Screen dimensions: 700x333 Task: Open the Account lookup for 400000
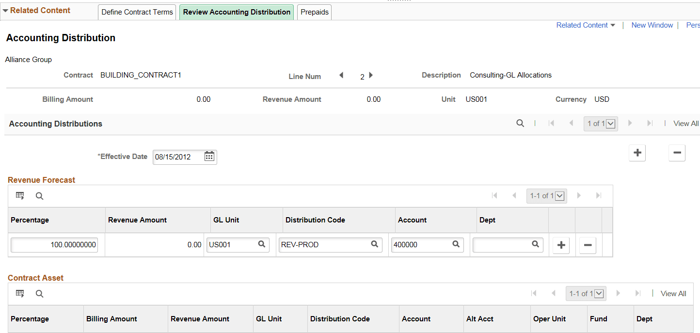pos(455,245)
